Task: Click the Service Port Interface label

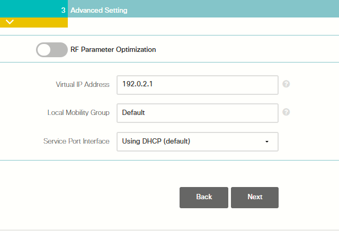Action: pyautogui.click(x=76, y=141)
